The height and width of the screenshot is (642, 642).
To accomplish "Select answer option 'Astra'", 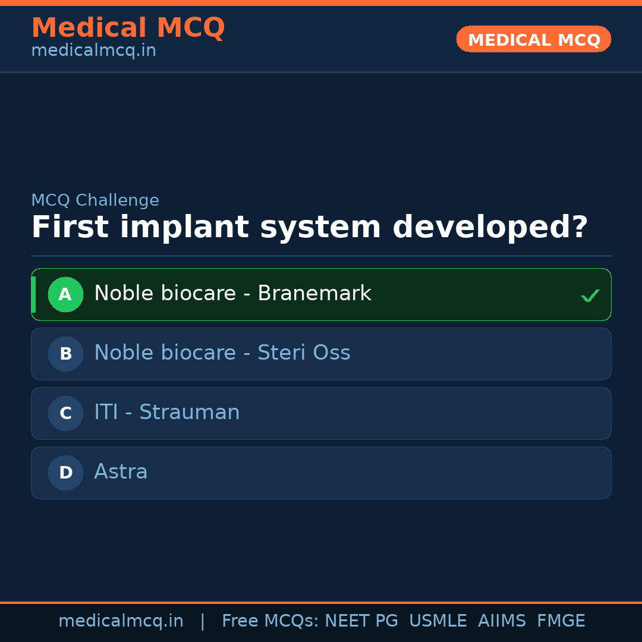I will click(x=121, y=471).
